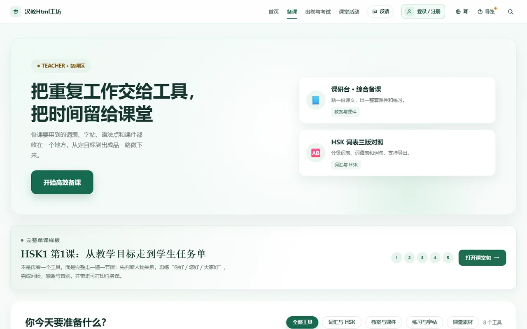
Task: Click the blue book icon on 课研台 card
Action: coord(316,100)
